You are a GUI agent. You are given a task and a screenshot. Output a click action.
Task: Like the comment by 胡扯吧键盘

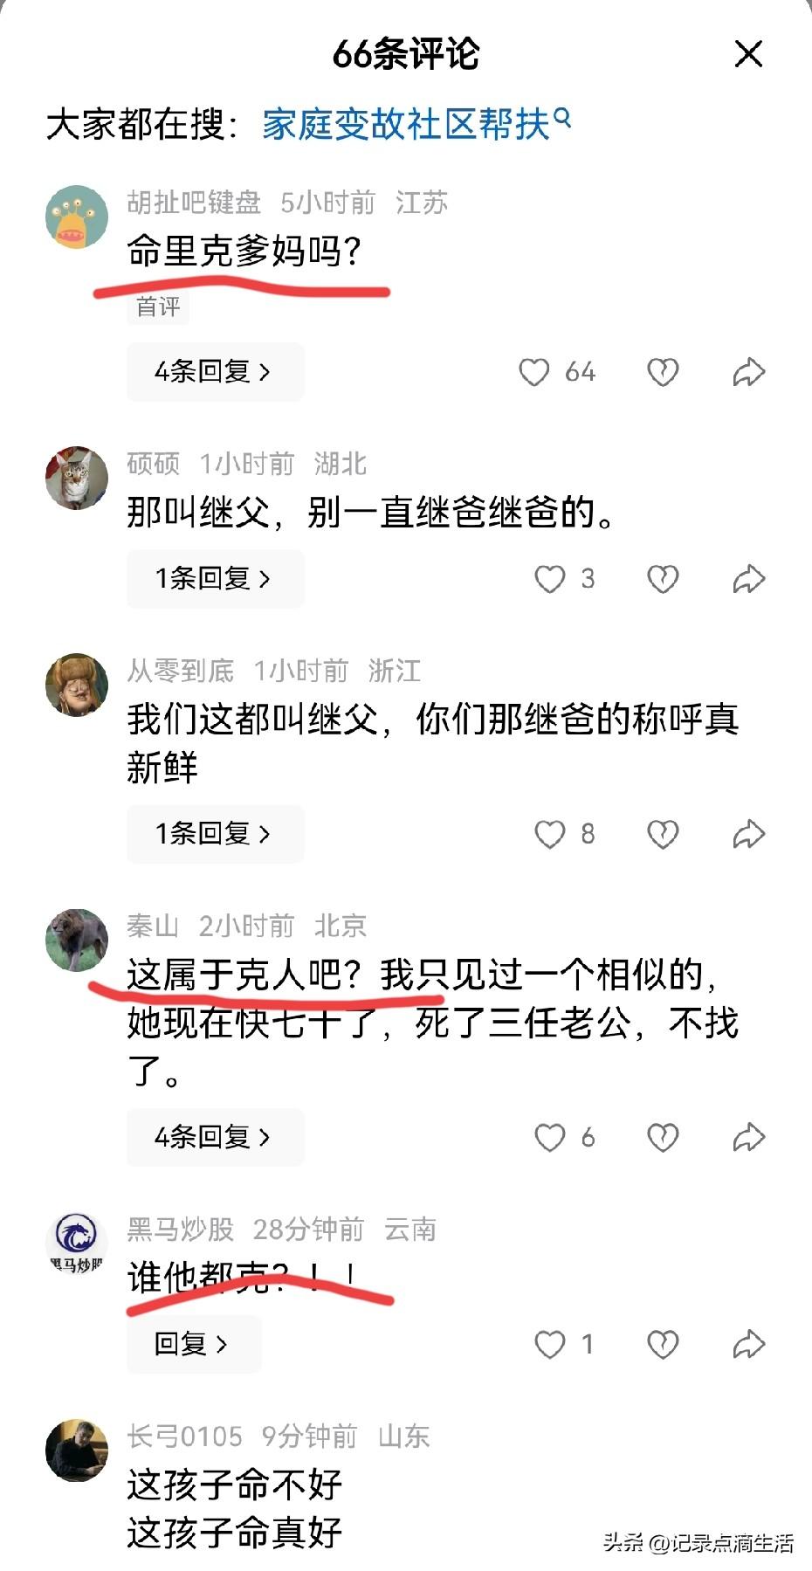(534, 372)
